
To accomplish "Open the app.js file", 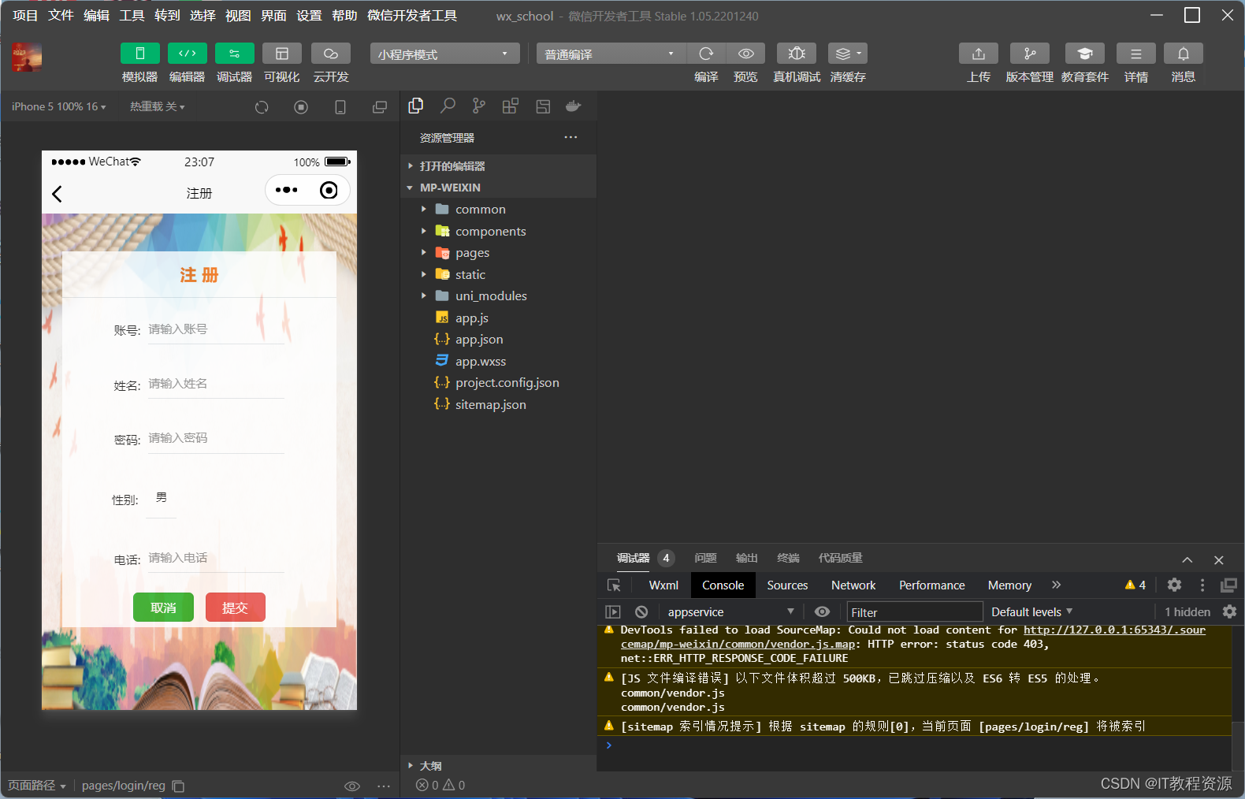I will coord(498,318).
